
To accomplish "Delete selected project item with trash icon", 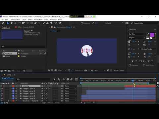I will coord(24,71).
